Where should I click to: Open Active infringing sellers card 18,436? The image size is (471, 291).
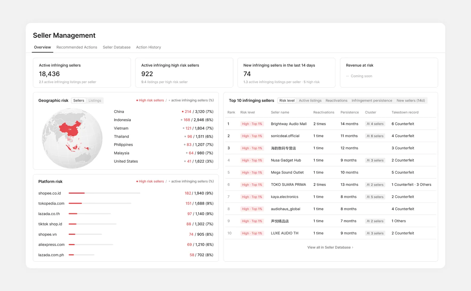pyautogui.click(x=82, y=73)
